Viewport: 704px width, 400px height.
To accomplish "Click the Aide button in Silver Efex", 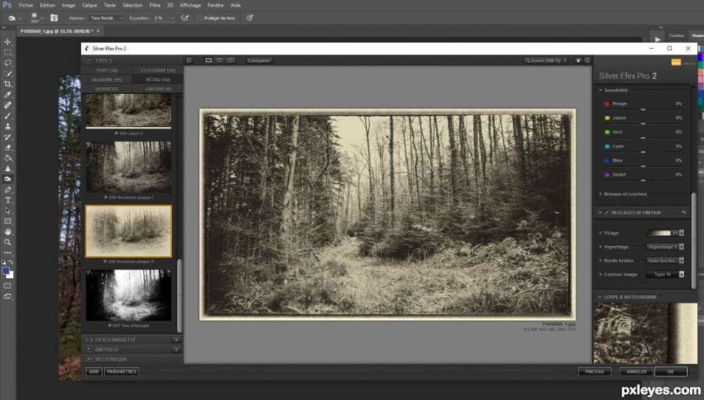I will tap(94, 372).
